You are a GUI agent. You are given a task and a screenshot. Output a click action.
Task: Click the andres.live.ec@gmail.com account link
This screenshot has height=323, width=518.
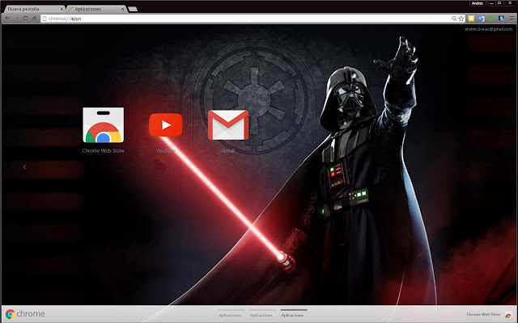pos(488,29)
